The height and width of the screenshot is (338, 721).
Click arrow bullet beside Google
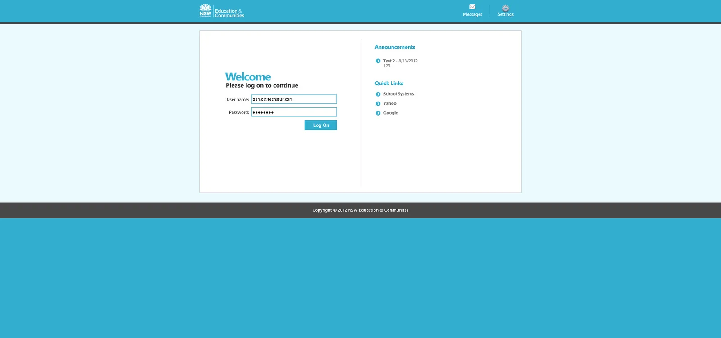[x=378, y=113]
